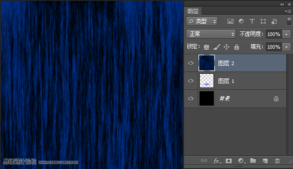Collapse the panel with double arrows
The image size is (293, 169).
coord(282,4)
